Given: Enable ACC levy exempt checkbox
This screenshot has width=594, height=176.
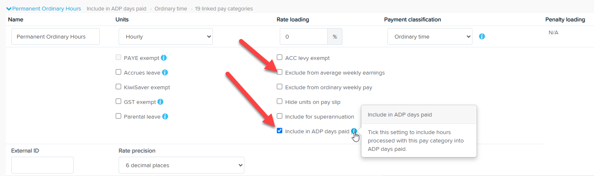Looking at the screenshot, I should 280,57.
